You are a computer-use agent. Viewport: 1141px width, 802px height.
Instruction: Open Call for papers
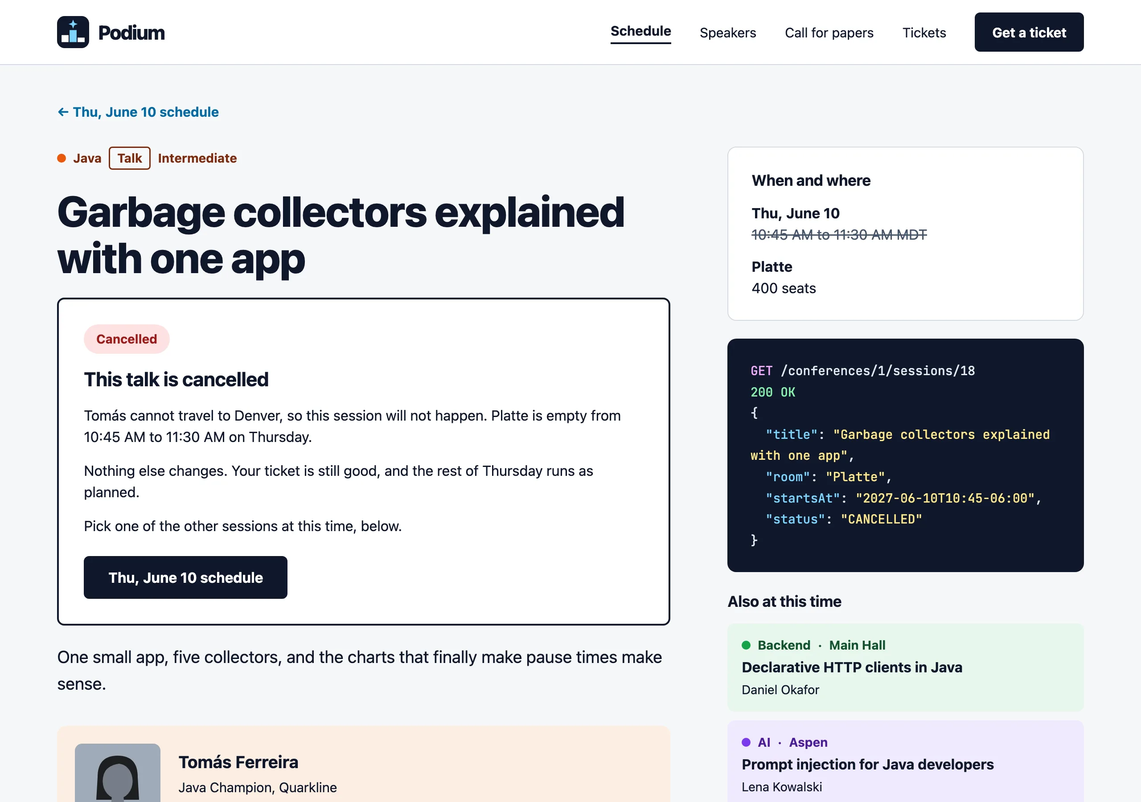pos(829,33)
